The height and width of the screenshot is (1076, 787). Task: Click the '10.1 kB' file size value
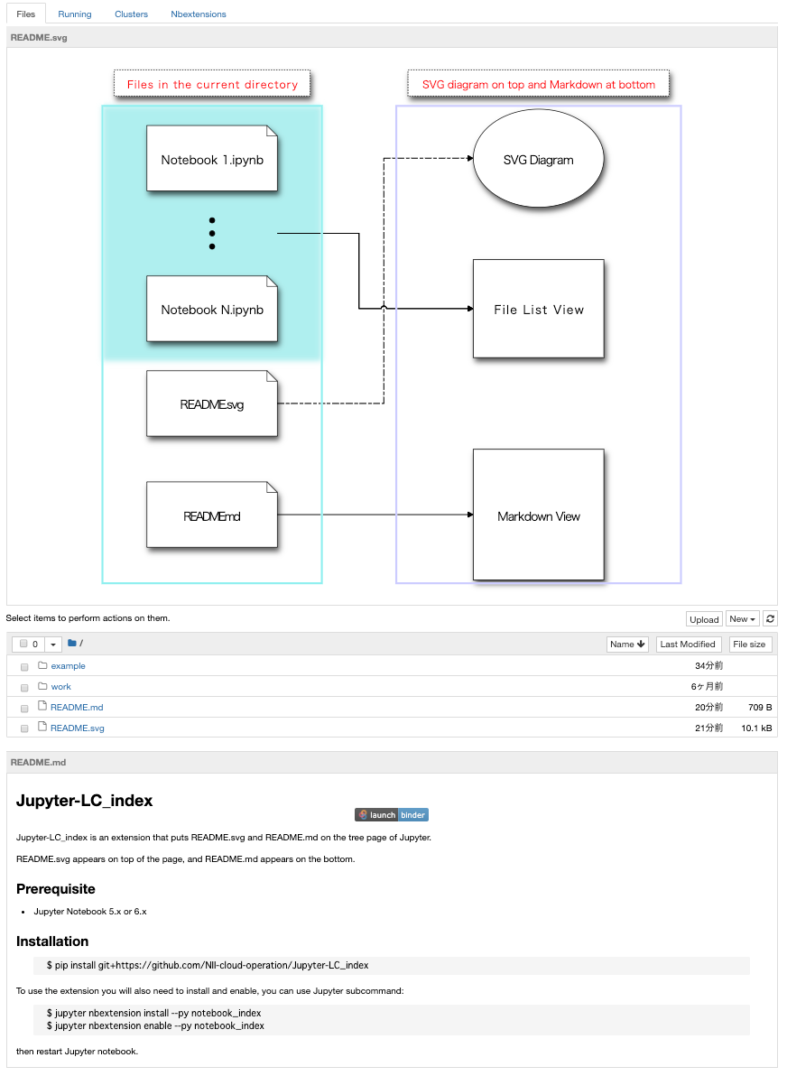coord(756,728)
